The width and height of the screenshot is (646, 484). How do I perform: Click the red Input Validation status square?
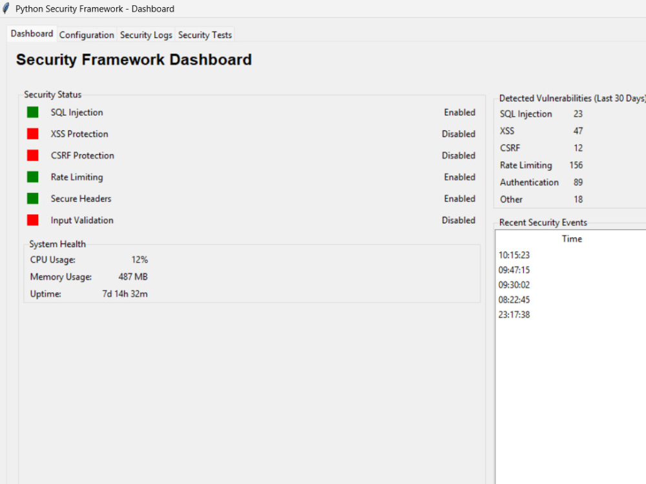32,220
